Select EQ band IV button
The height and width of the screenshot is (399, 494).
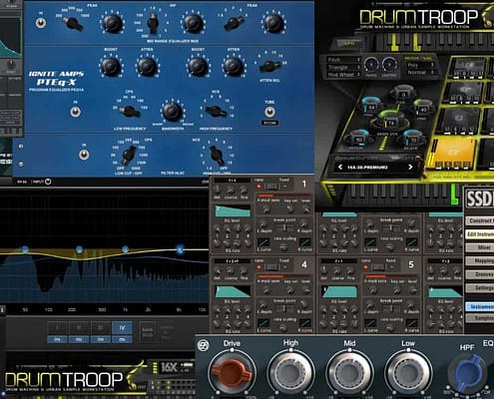pos(122,328)
